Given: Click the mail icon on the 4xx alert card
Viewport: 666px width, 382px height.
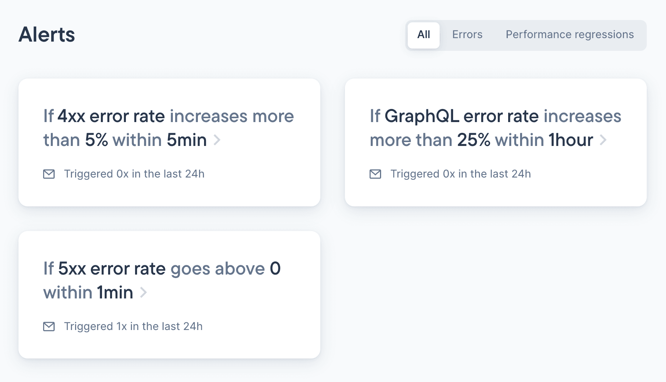Looking at the screenshot, I should (49, 174).
